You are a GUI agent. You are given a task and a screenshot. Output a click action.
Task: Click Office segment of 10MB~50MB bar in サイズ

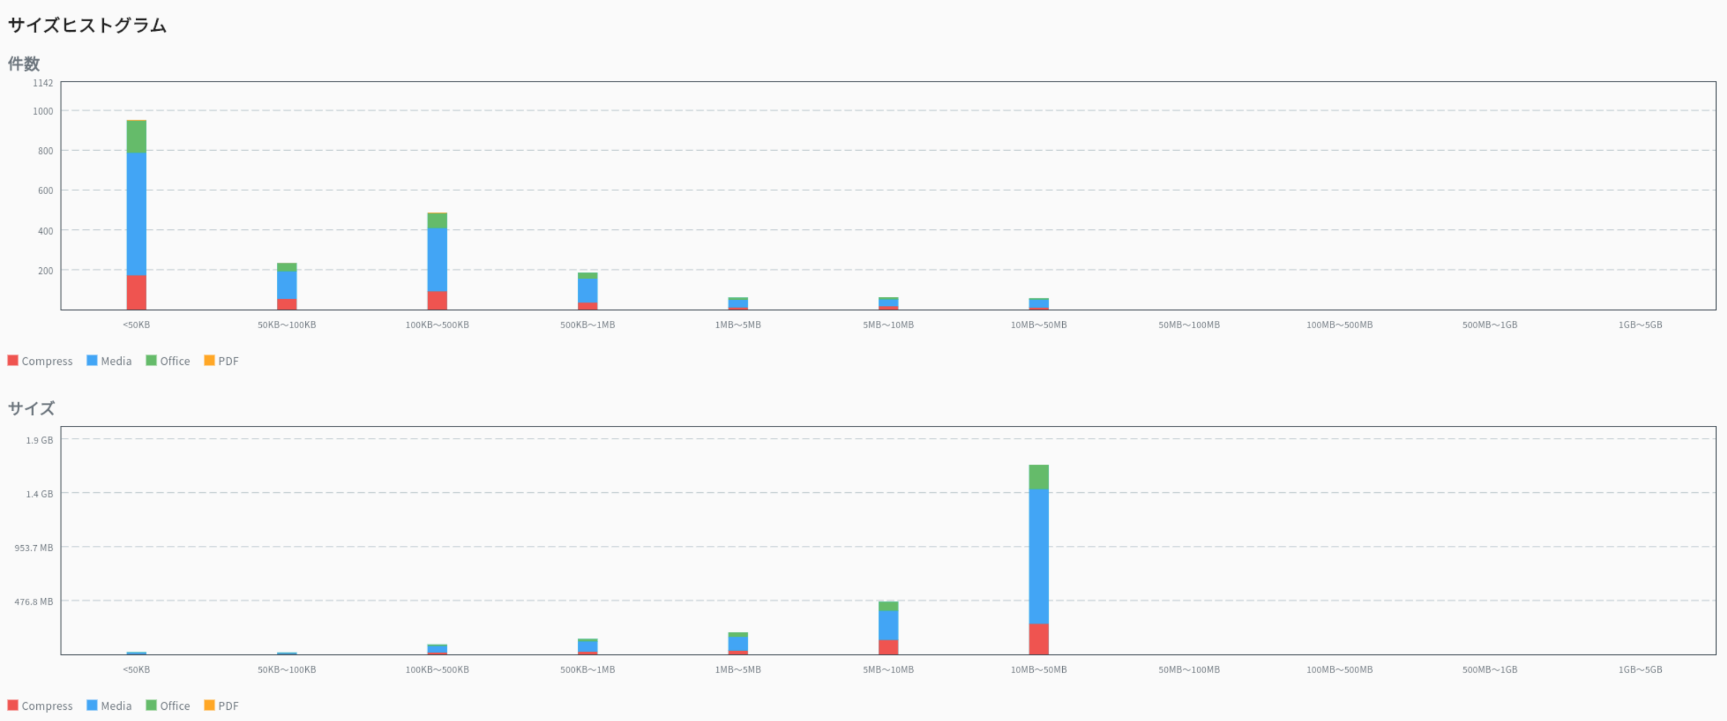1038,477
